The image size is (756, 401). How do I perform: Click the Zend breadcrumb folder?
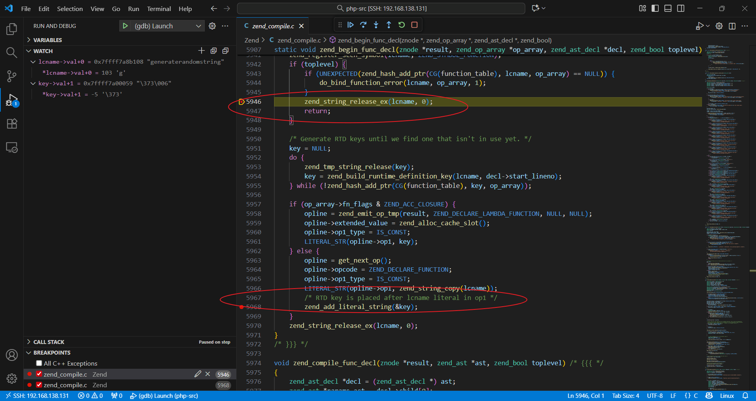pos(251,40)
